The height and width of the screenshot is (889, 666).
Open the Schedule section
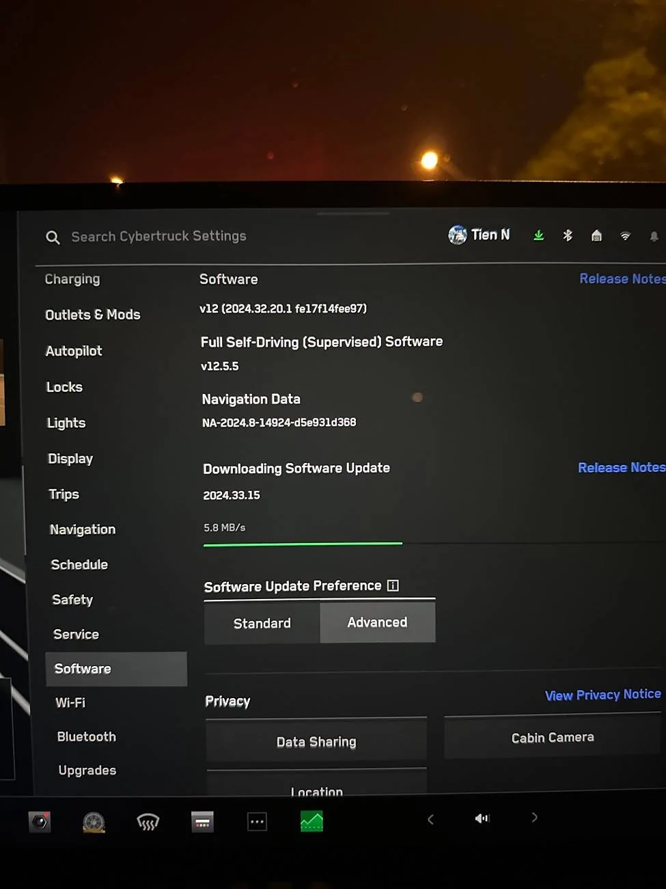pyautogui.click(x=79, y=565)
